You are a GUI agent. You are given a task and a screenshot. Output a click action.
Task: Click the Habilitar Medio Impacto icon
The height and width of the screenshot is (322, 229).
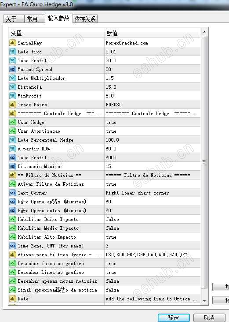pyautogui.click(x=12, y=228)
